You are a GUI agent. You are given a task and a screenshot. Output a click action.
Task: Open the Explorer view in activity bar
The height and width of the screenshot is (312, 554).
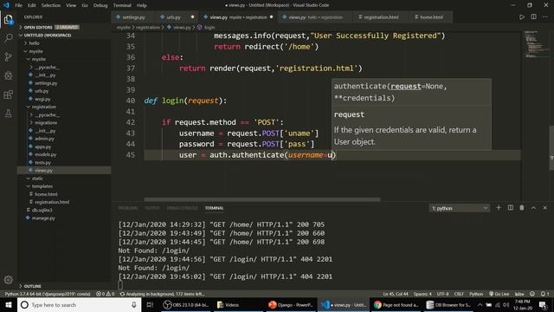(9, 19)
